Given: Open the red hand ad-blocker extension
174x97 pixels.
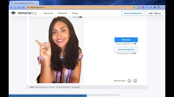Looking at the screenshot, I should tap(143, 7).
